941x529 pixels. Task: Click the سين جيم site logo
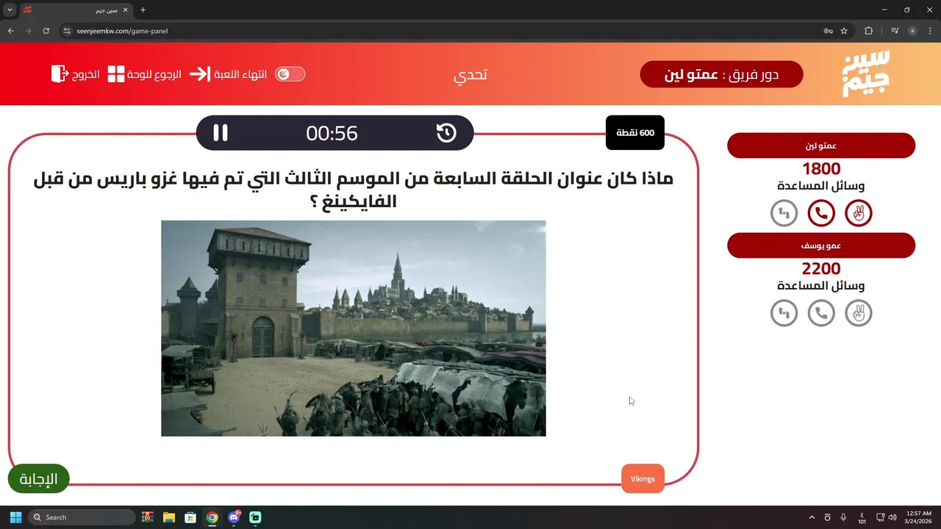(866, 73)
